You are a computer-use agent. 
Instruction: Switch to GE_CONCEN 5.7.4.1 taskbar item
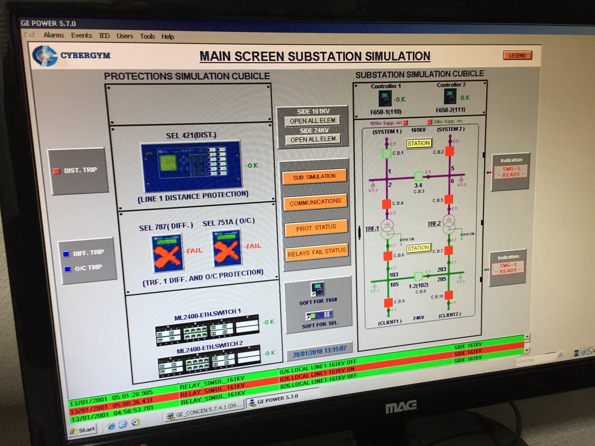(x=204, y=412)
